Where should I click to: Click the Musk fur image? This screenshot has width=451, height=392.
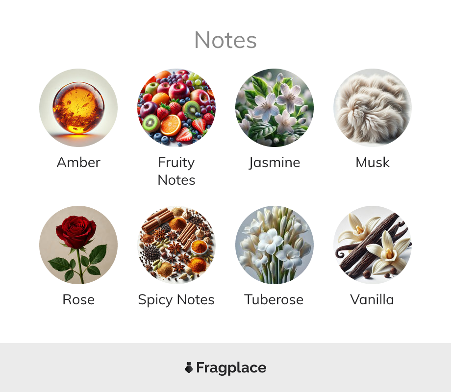pos(373,108)
